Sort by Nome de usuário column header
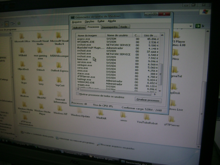The height and width of the screenshot is (165, 220). point(119,35)
